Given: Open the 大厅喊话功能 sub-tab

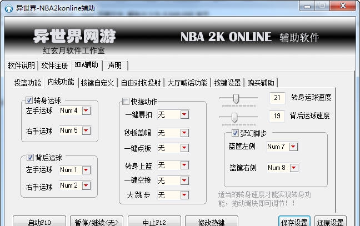Looking at the screenshot, I should (188, 83).
